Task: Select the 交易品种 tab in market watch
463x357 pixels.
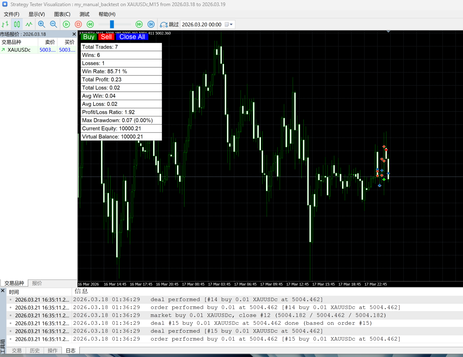Action: 14,283
